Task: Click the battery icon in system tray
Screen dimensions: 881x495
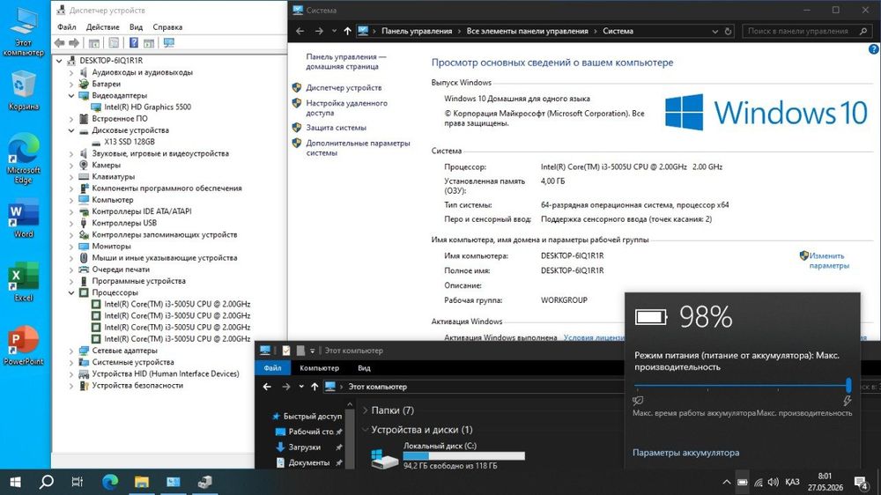Action: (742, 482)
